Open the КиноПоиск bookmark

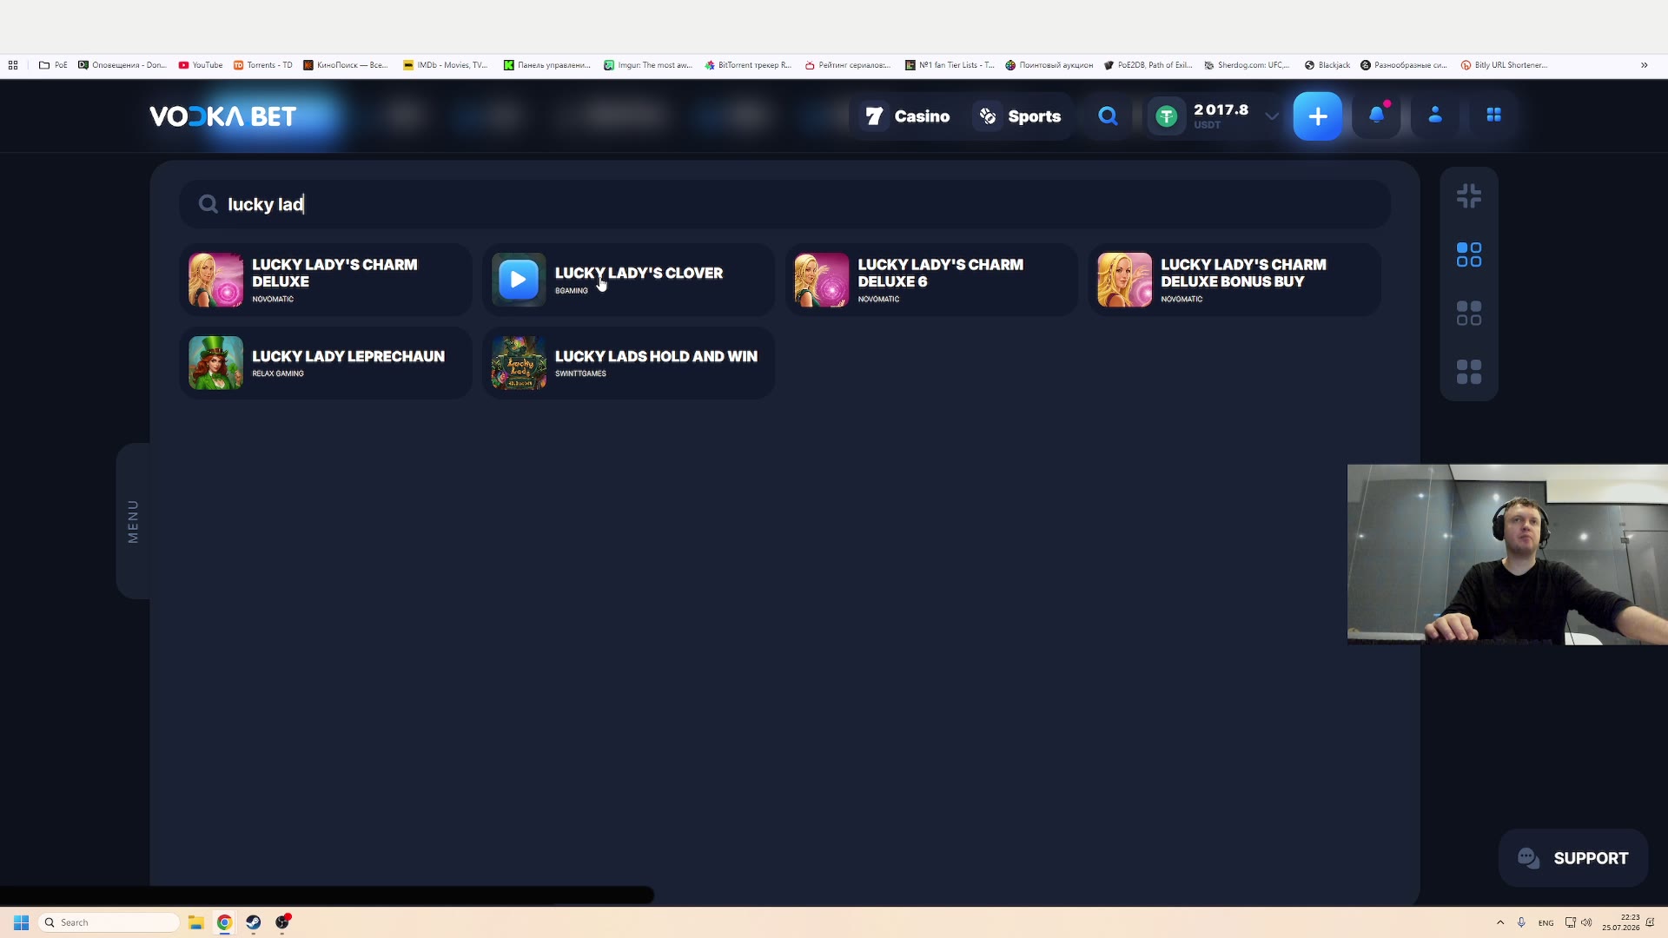(x=346, y=65)
